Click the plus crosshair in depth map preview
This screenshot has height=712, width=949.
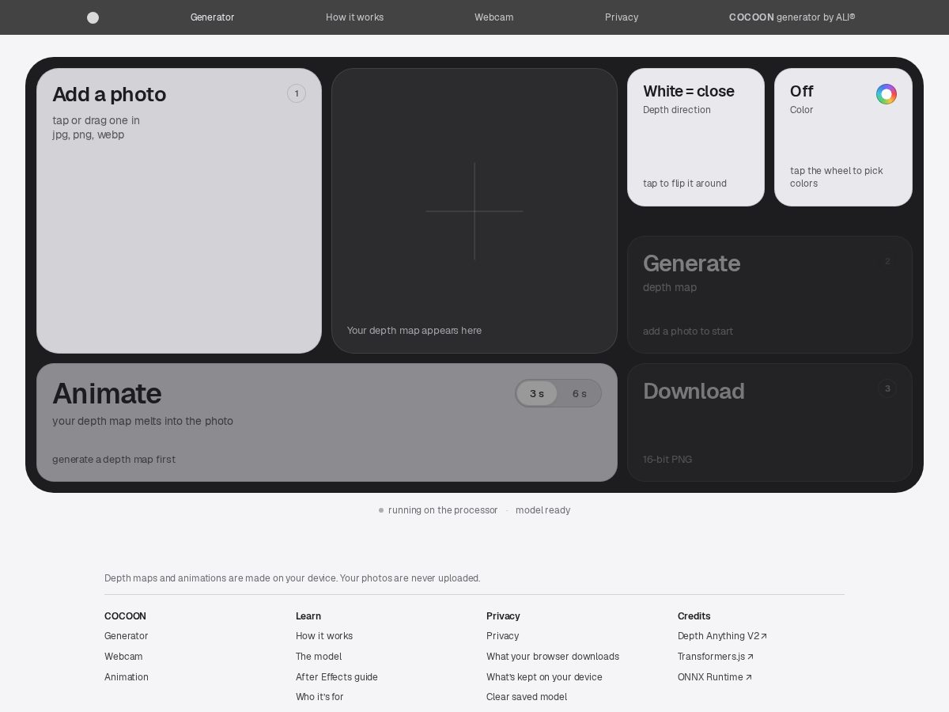pos(475,211)
